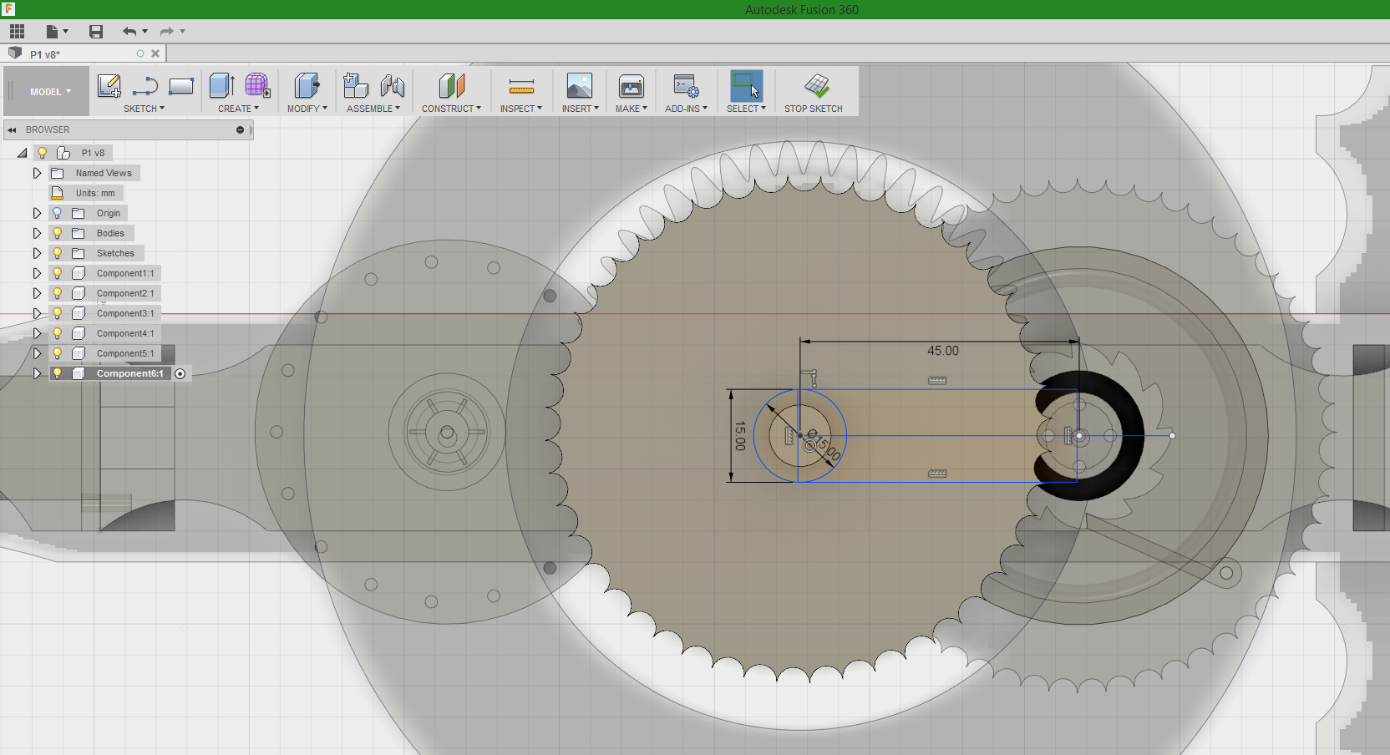Open the MAKE menu

coord(632,109)
